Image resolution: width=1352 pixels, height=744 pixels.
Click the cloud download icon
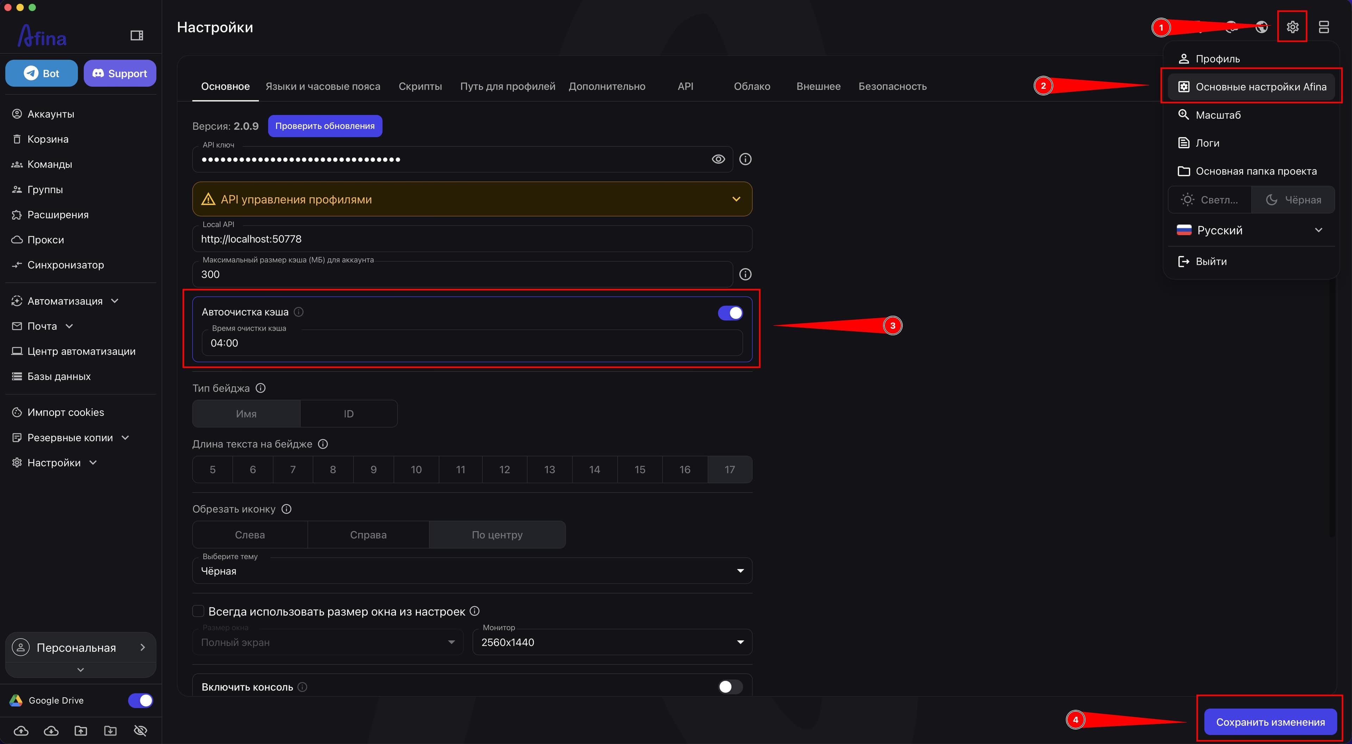point(51,730)
